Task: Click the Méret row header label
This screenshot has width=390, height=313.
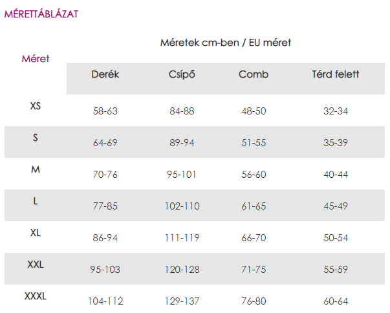Action: point(36,59)
